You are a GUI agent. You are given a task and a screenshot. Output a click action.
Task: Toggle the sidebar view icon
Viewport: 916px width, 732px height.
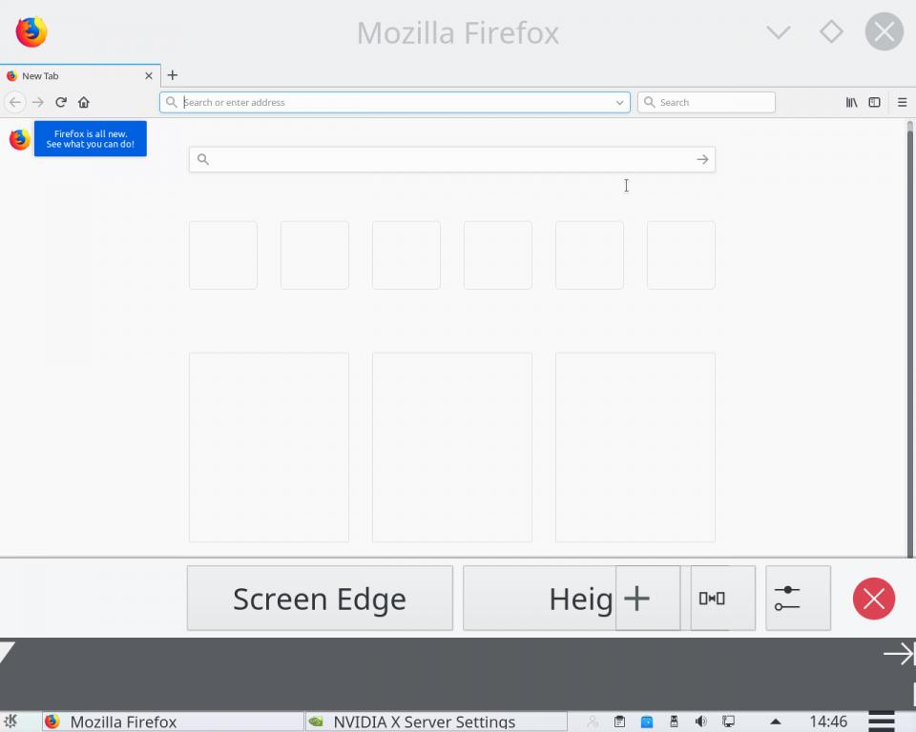coord(874,102)
